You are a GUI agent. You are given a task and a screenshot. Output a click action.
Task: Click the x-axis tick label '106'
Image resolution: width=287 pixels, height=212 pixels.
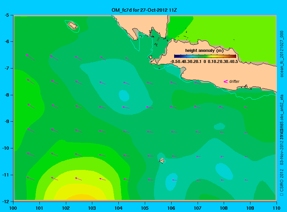[171, 208]
